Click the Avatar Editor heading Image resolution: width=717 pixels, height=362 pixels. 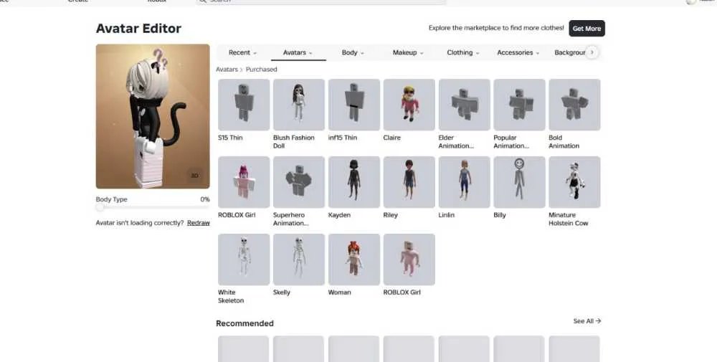coord(138,29)
